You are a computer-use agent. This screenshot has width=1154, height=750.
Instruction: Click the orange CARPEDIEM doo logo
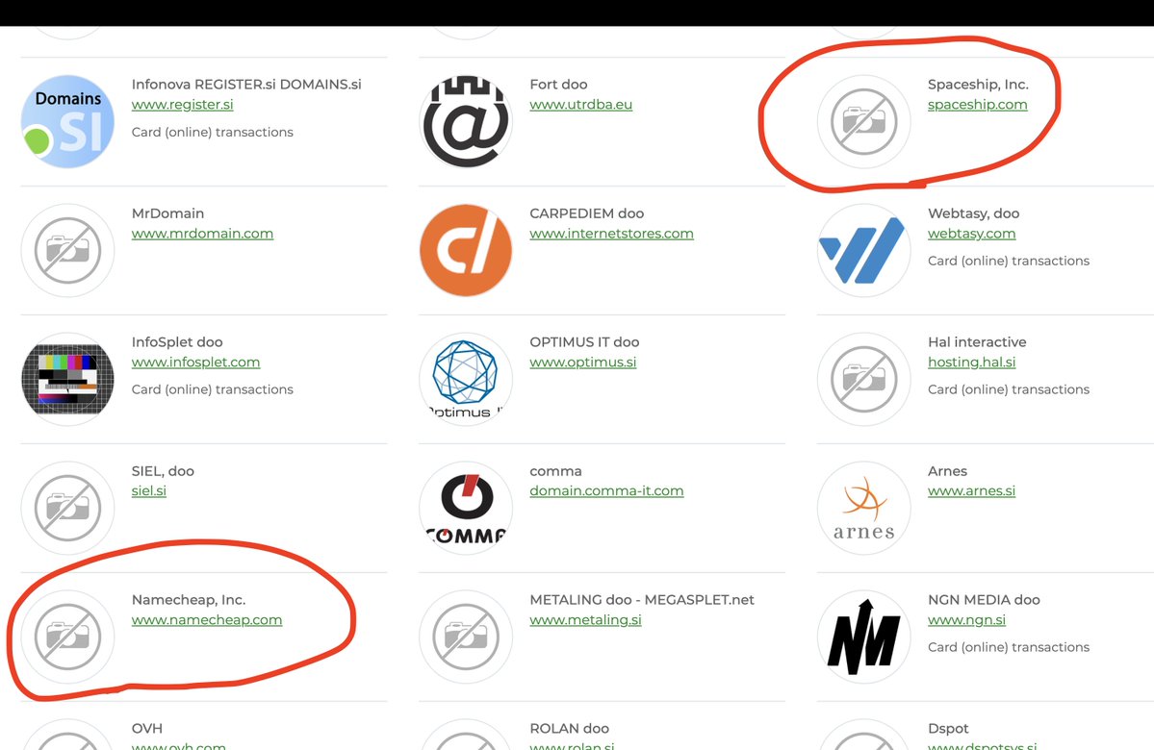point(466,250)
